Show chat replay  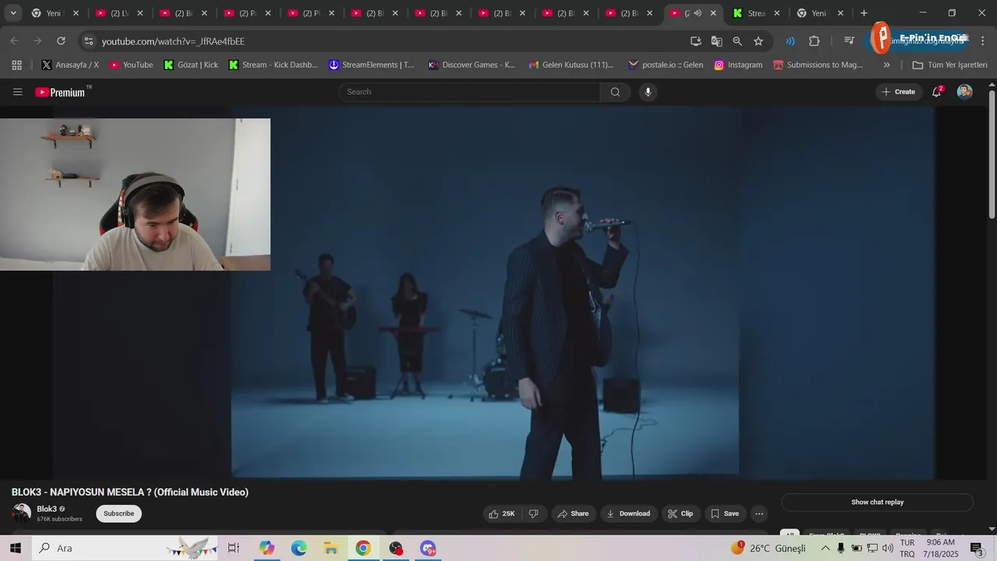pos(877,503)
